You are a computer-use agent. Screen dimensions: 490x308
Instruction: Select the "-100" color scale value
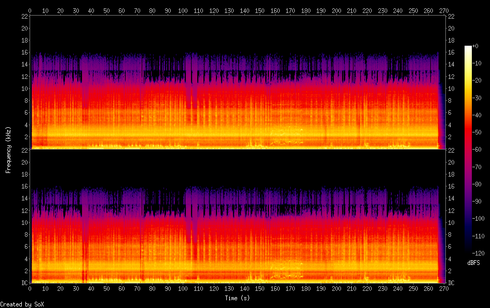[x=478, y=219]
